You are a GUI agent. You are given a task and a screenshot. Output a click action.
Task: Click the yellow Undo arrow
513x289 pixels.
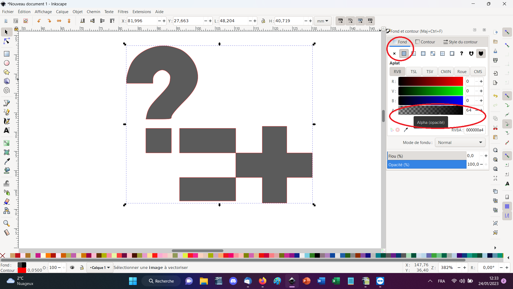(x=495, y=96)
